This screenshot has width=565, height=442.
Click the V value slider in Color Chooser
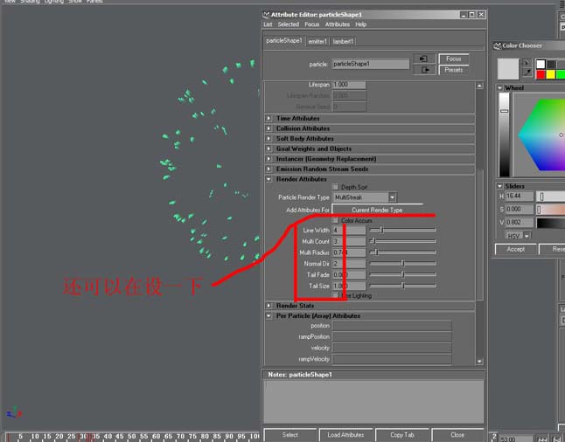pyautogui.click(x=551, y=223)
